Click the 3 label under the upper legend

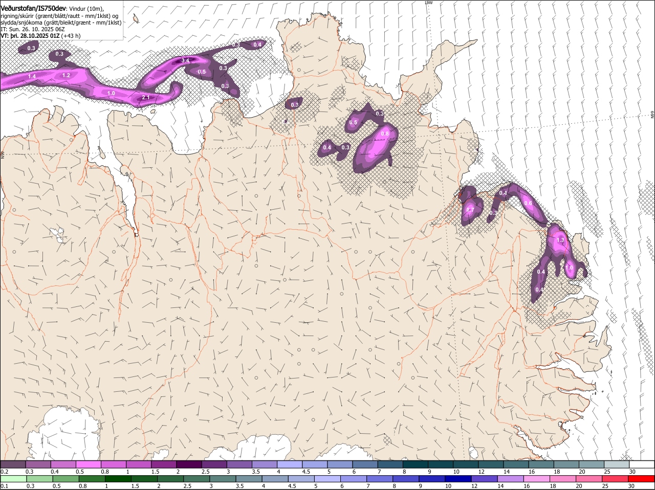227,471
